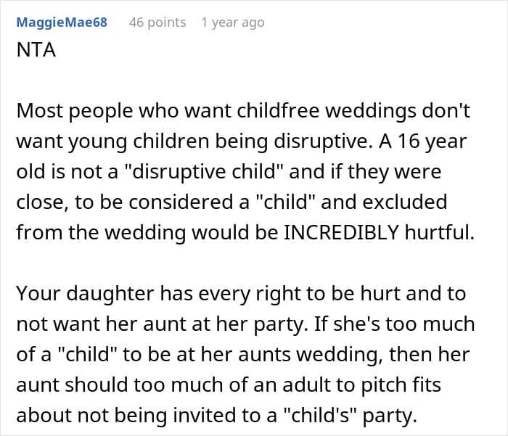Click the line starting "from the wedding would"

coord(245,233)
